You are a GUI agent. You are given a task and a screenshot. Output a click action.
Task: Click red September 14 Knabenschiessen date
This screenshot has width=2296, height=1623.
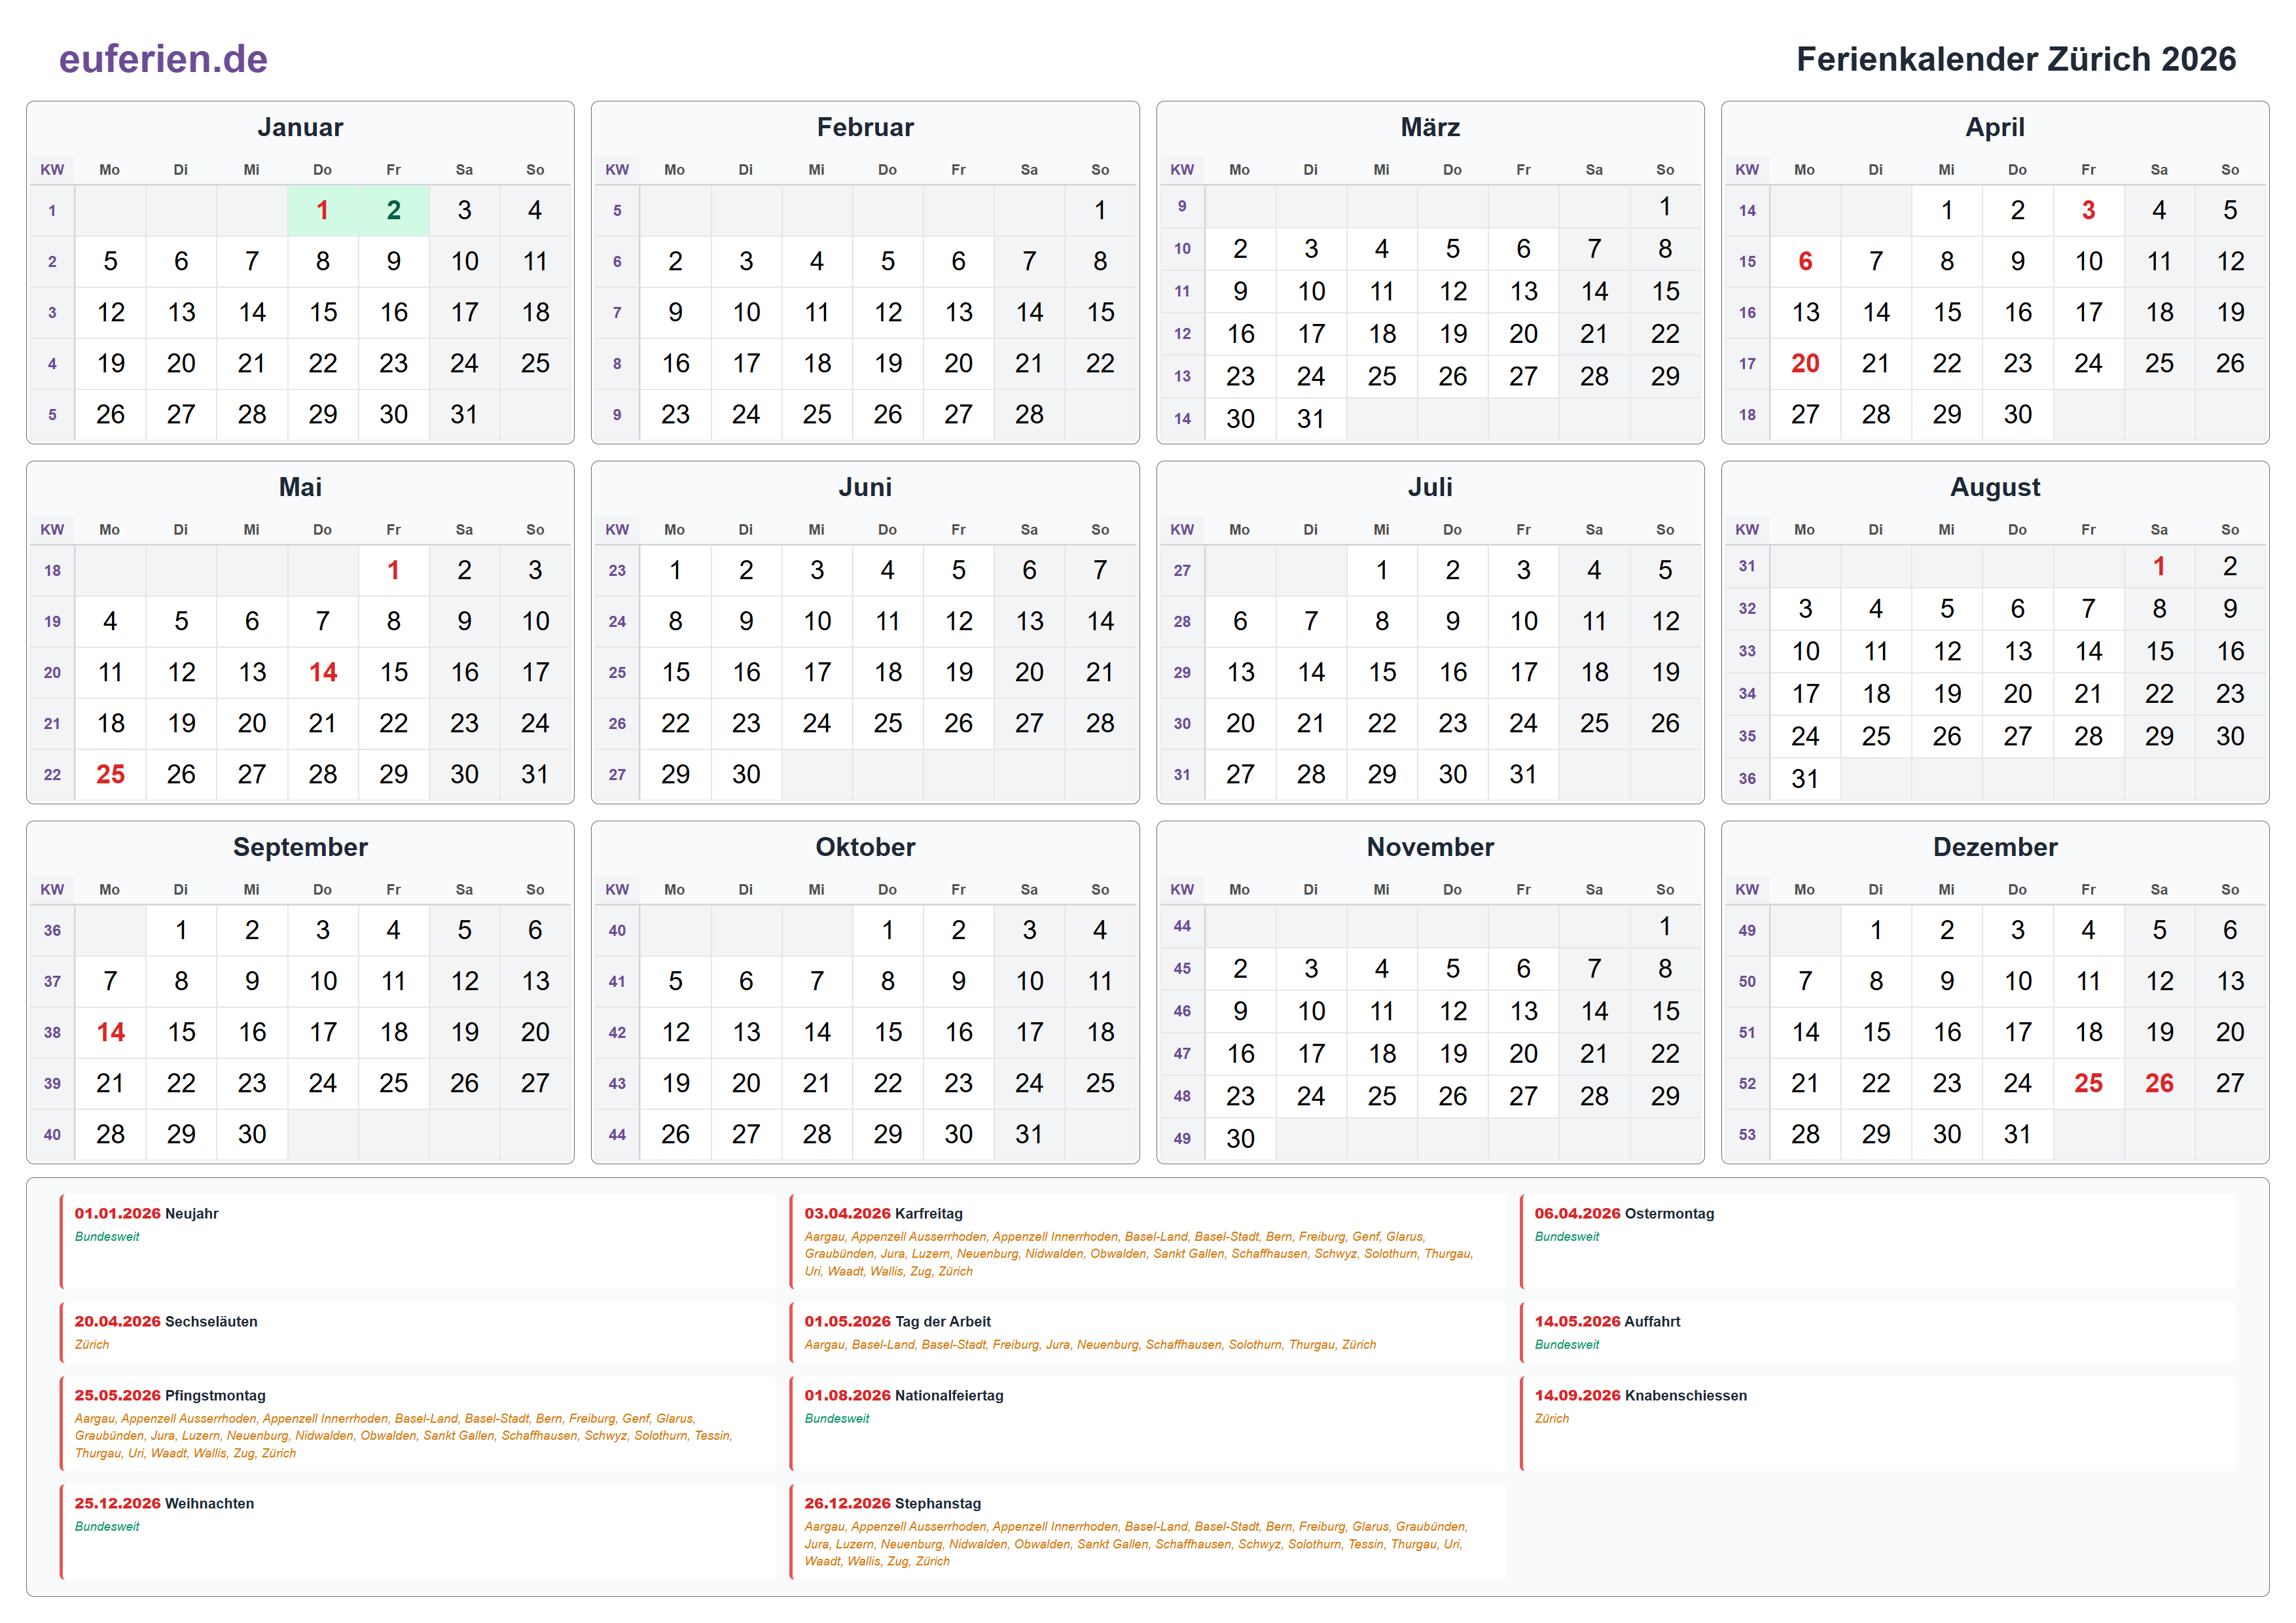pyautogui.click(x=110, y=1032)
